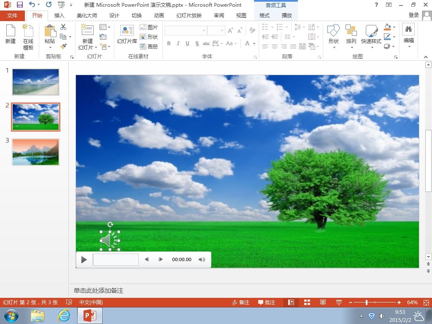Click the Paste clipboard icon
The image size is (432, 324).
[x=50, y=30]
